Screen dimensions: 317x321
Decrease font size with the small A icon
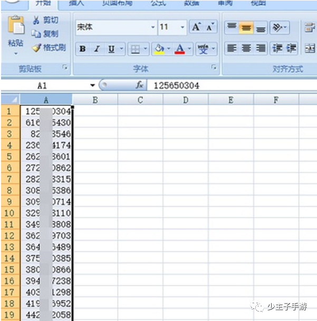point(210,27)
